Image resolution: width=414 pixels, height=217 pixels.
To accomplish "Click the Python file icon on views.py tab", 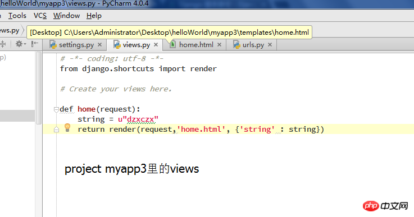I will pyautogui.click(x=117, y=45).
